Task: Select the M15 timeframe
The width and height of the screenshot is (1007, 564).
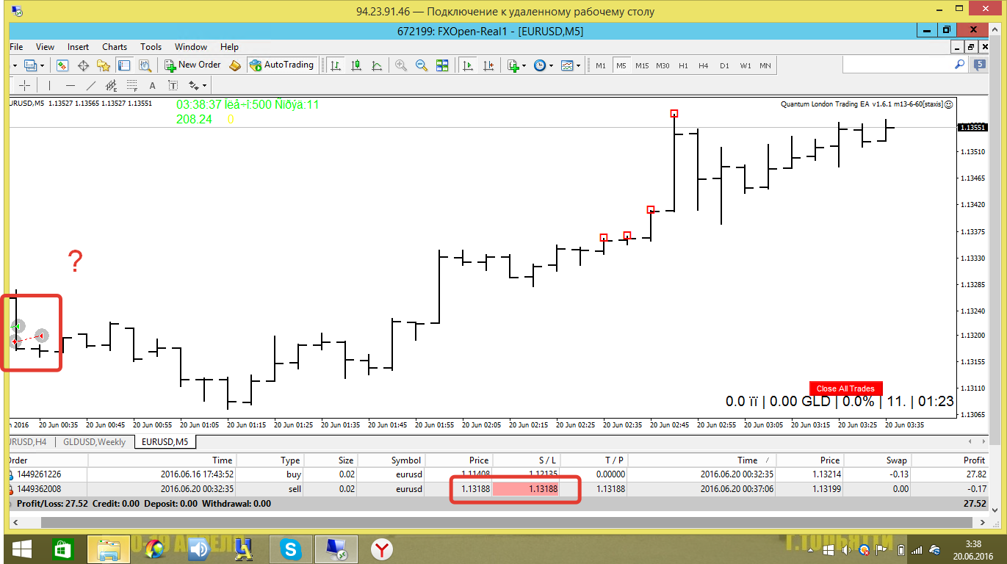Action: [642, 65]
